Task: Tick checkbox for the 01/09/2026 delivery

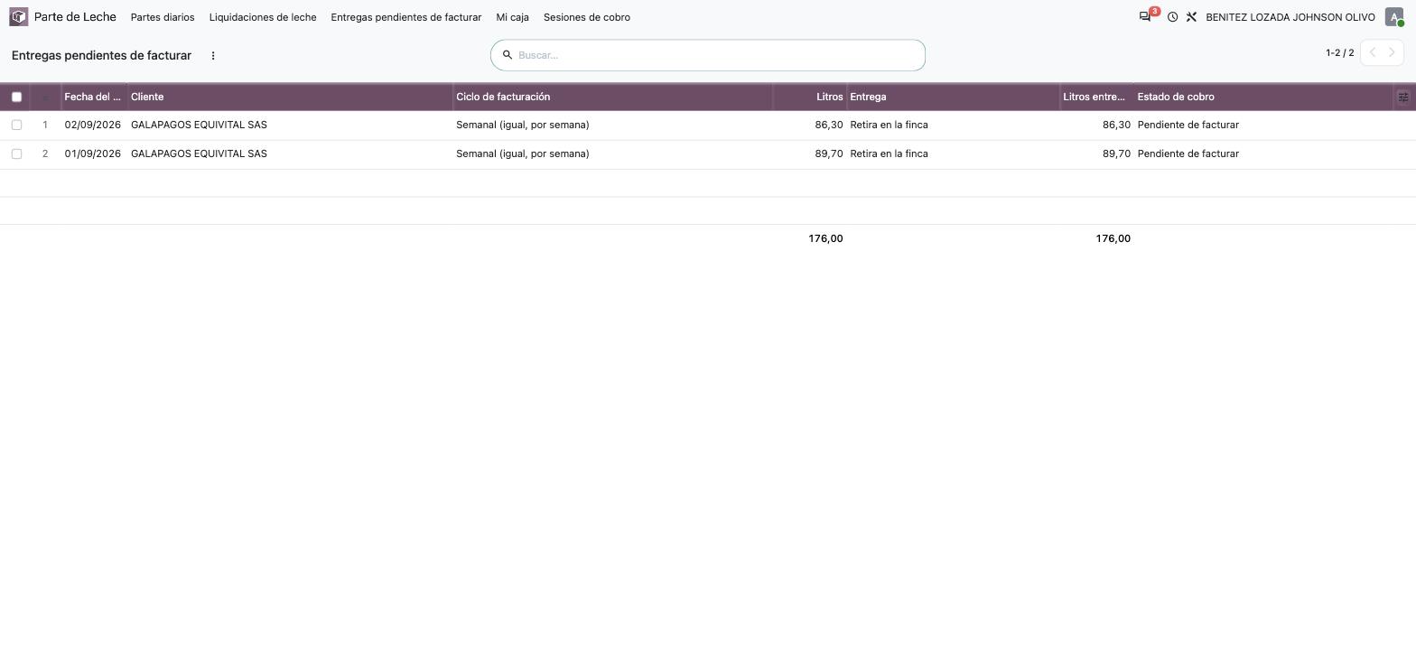Action: point(16,154)
